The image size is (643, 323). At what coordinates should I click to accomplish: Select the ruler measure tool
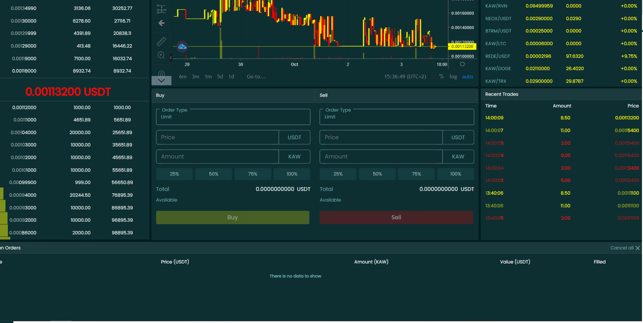click(161, 41)
